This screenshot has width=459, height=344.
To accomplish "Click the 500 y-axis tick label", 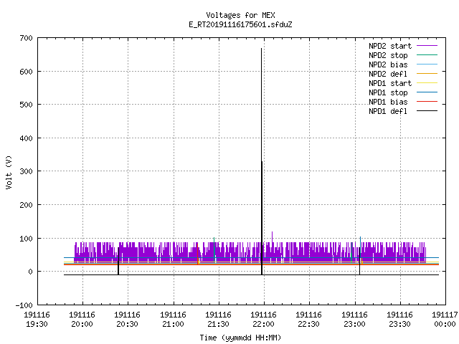I will click(x=26, y=105).
